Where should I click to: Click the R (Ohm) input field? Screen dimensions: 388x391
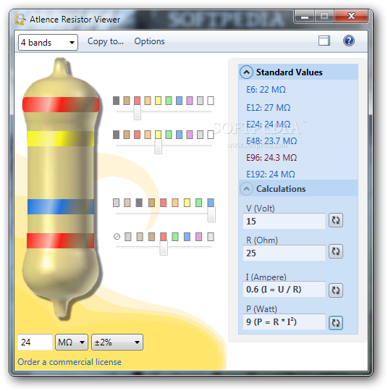[284, 253]
